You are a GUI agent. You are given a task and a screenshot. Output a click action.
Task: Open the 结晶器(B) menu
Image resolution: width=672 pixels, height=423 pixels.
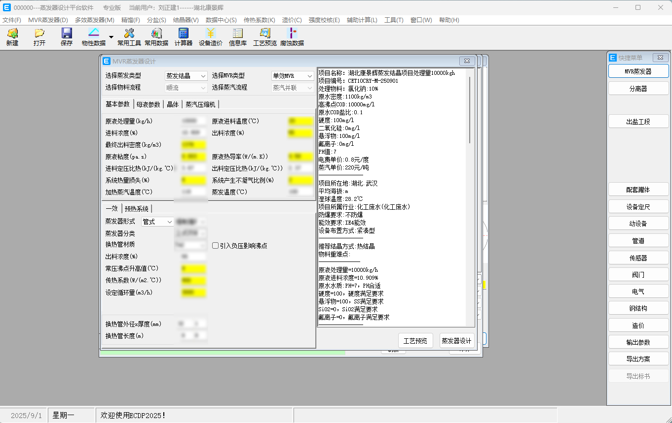(185, 20)
